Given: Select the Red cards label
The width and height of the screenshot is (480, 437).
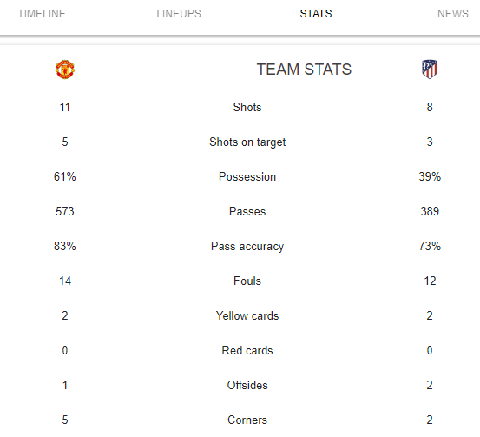Looking at the screenshot, I should (247, 351).
